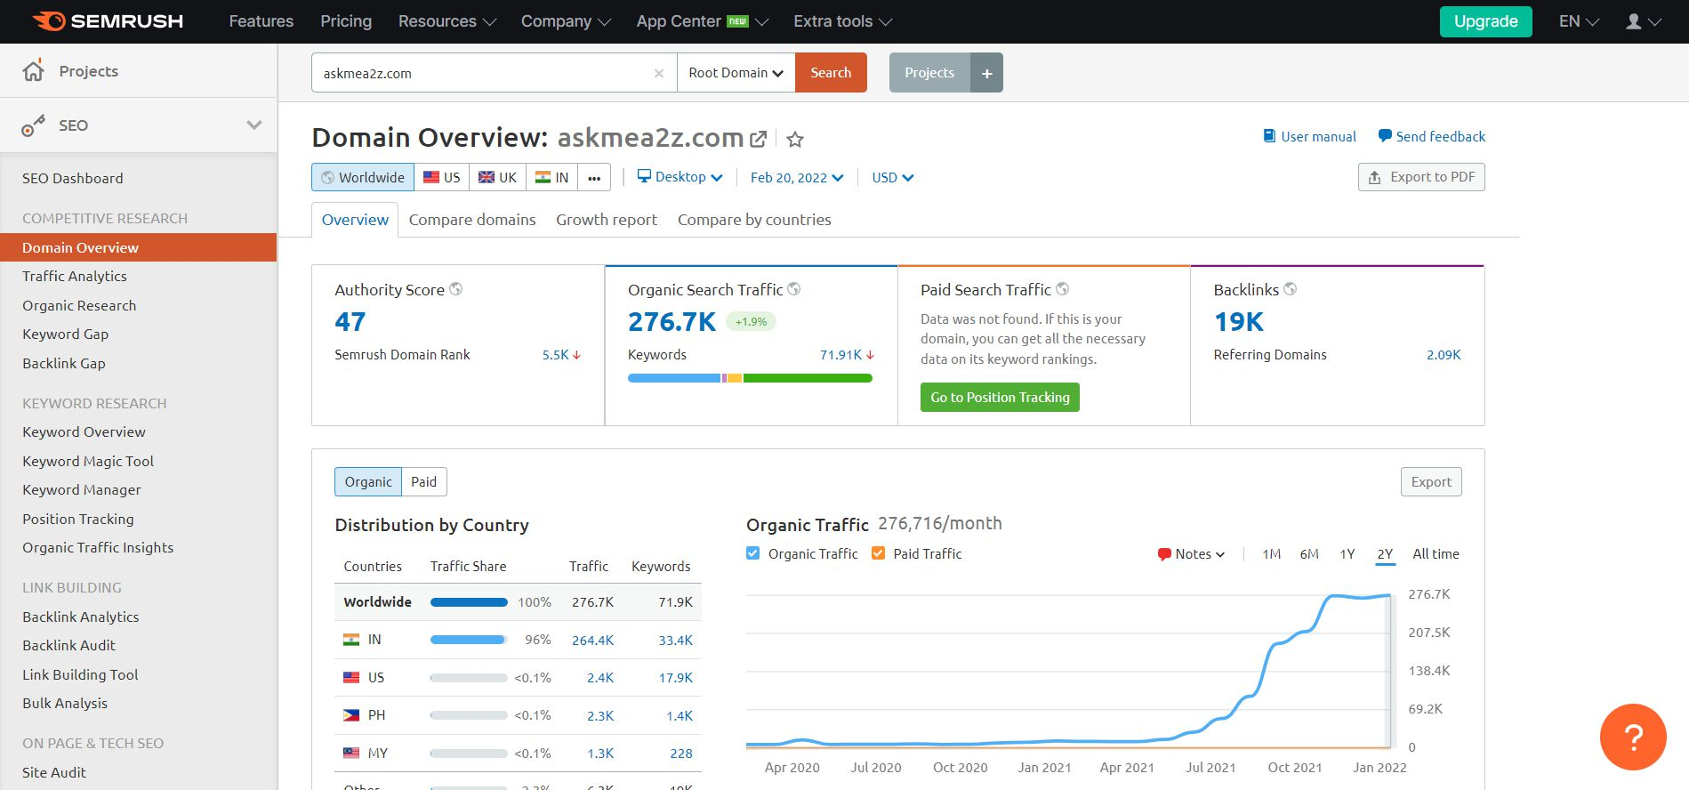This screenshot has width=1689, height=790.
Task: Click Authority Score info globe icon
Action: (x=456, y=289)
